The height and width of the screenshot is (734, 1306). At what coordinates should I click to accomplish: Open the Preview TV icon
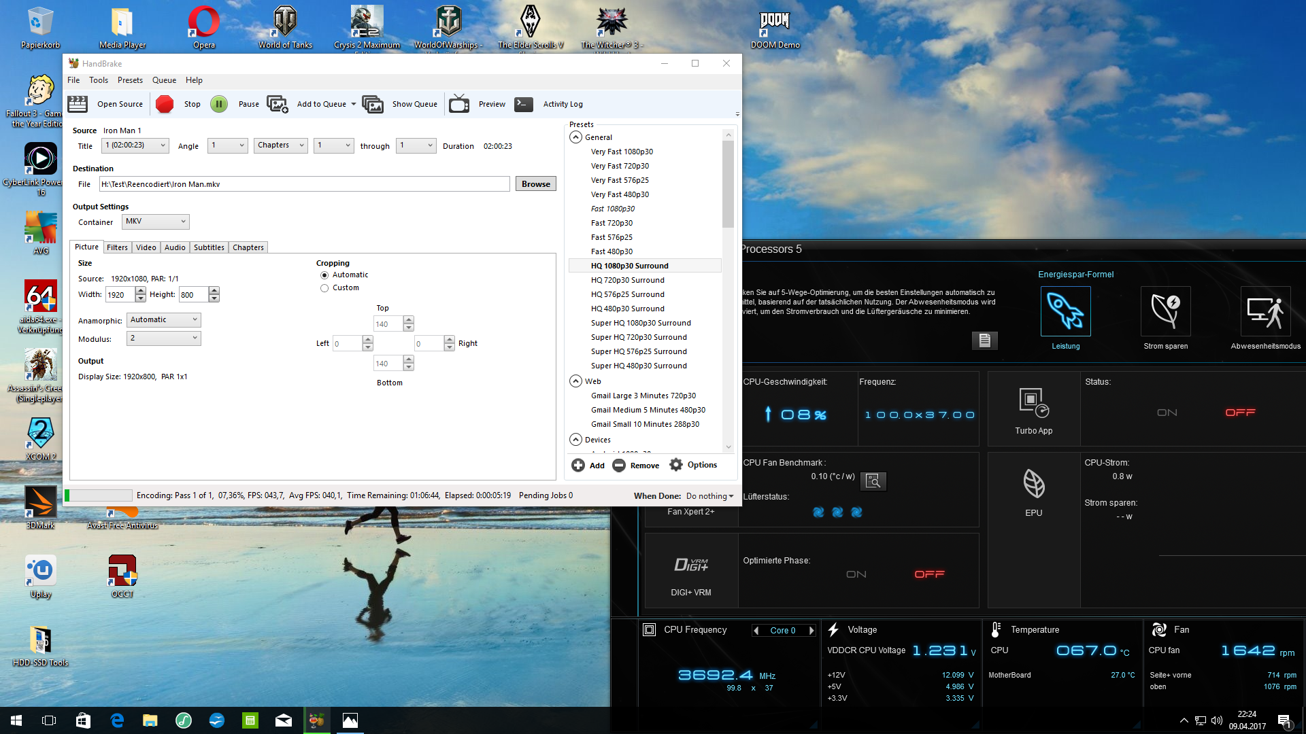coord(459,104)
